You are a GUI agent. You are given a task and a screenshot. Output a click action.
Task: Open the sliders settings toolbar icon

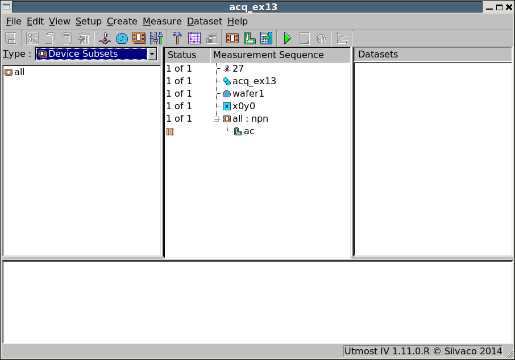(x=156, y=39)
